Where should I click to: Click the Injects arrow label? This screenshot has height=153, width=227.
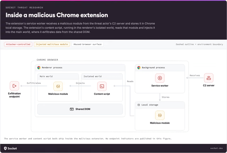click(80, 83)
